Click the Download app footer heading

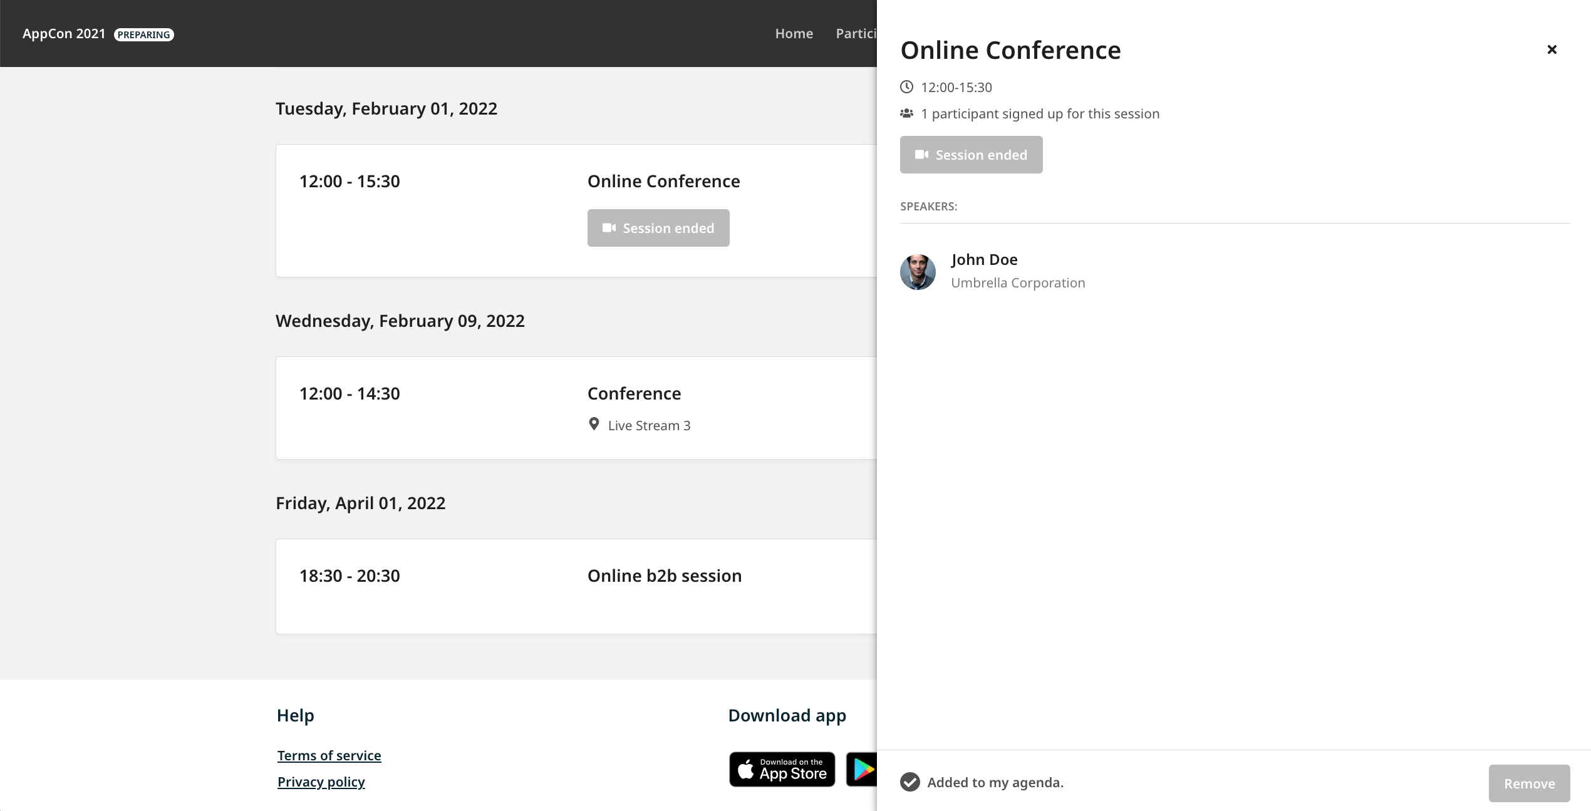(x=787, y=715)
